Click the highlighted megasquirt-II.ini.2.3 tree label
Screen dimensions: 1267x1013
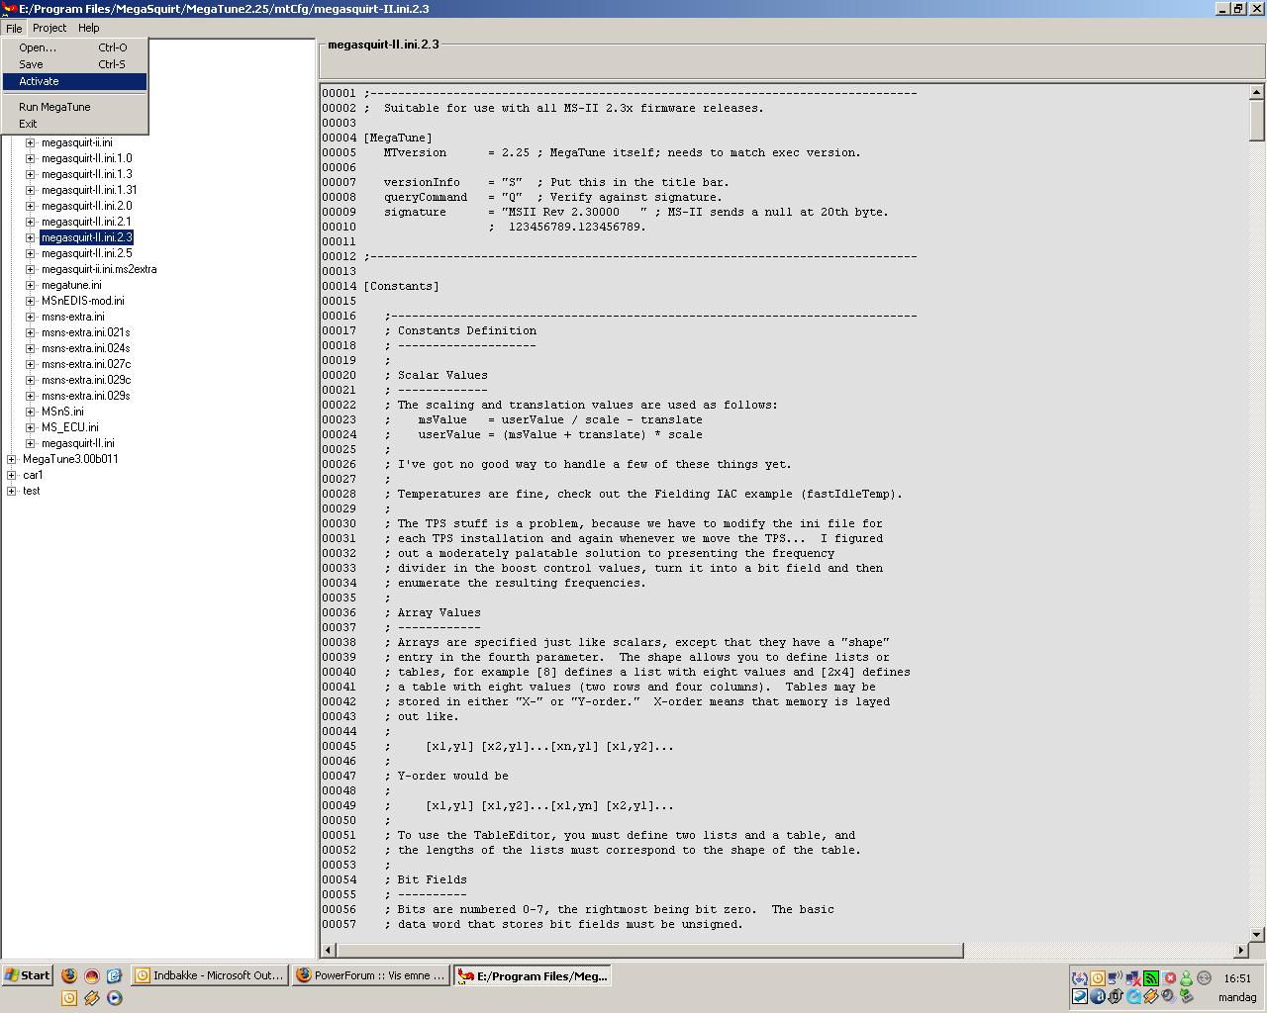[86, 237]
